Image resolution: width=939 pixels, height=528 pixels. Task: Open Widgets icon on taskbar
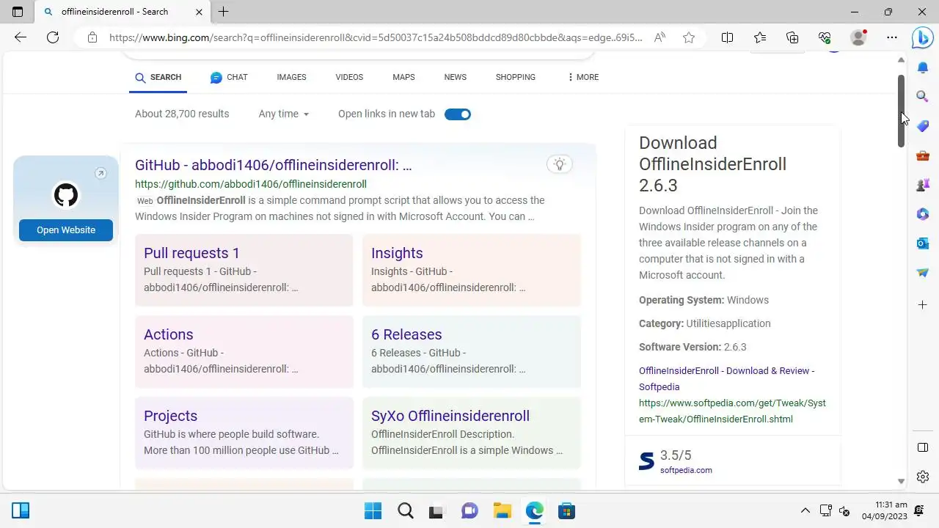(x=21, y=510)
